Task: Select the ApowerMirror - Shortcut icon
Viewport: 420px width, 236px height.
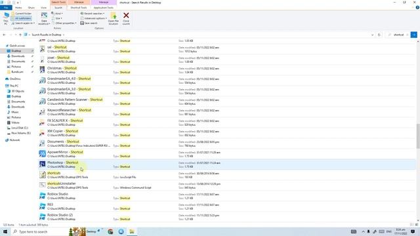Action: 42,154
